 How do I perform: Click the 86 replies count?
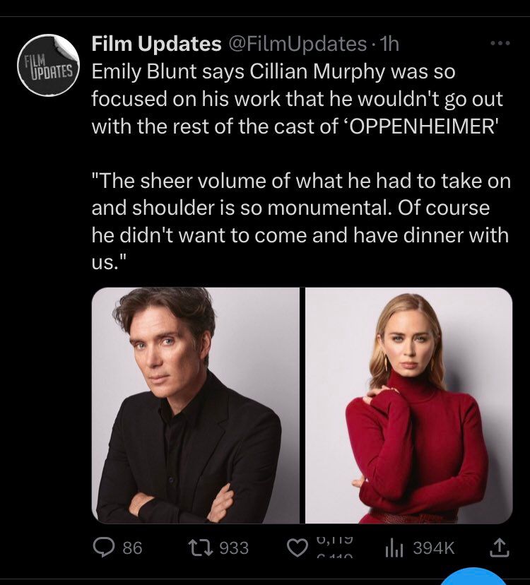(132, 548)
